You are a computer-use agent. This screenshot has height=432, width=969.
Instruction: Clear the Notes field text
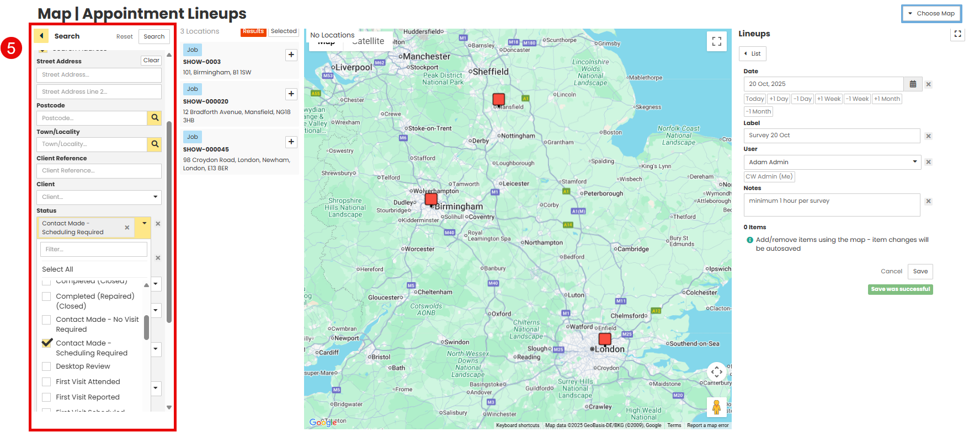coord(929,201)
